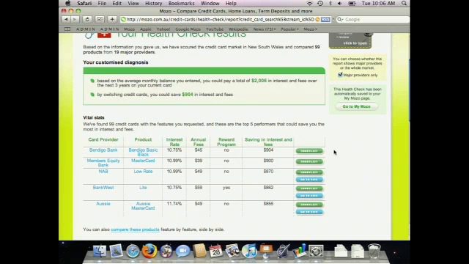
Task: Click the RSS badge in the address bar
Action: 325,20
